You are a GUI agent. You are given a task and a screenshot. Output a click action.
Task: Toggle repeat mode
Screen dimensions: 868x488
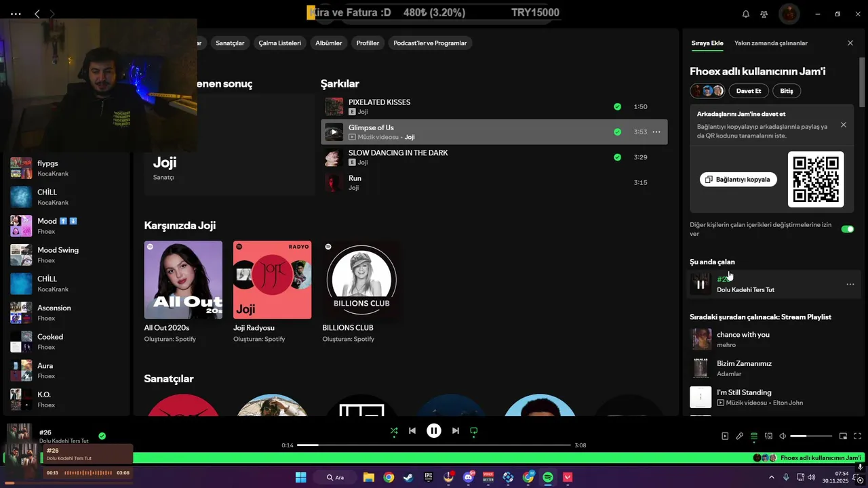coord(474,430)
